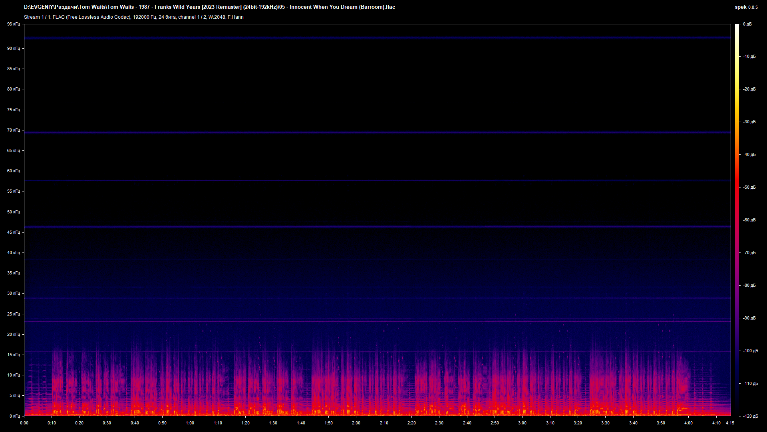Click the -40 дБ level scale label

pyautogui.click(x=749, y=155)
